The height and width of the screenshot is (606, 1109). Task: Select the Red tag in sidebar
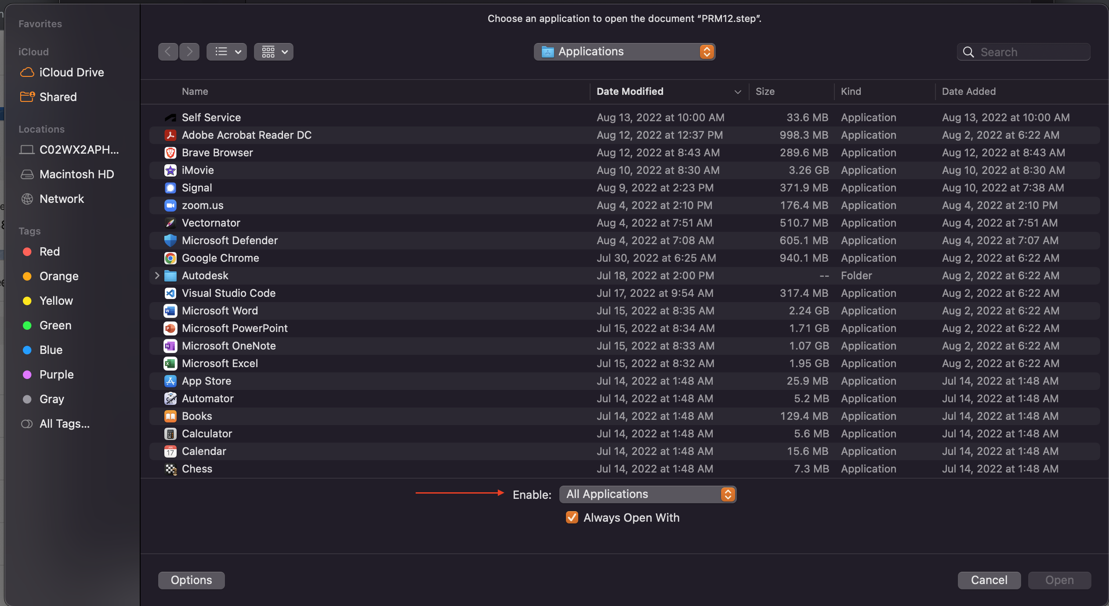[x=49, y=252]
